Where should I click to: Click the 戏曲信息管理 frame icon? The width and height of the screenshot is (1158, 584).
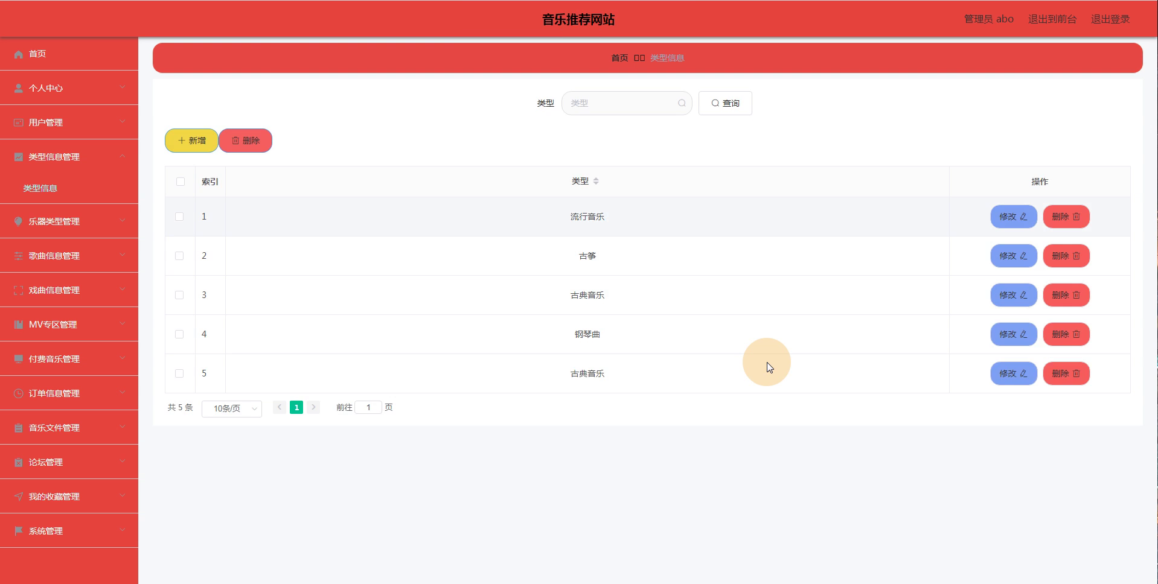point(19,290)
